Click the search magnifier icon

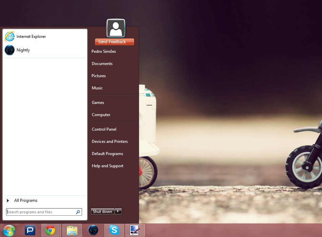(78, 212)
